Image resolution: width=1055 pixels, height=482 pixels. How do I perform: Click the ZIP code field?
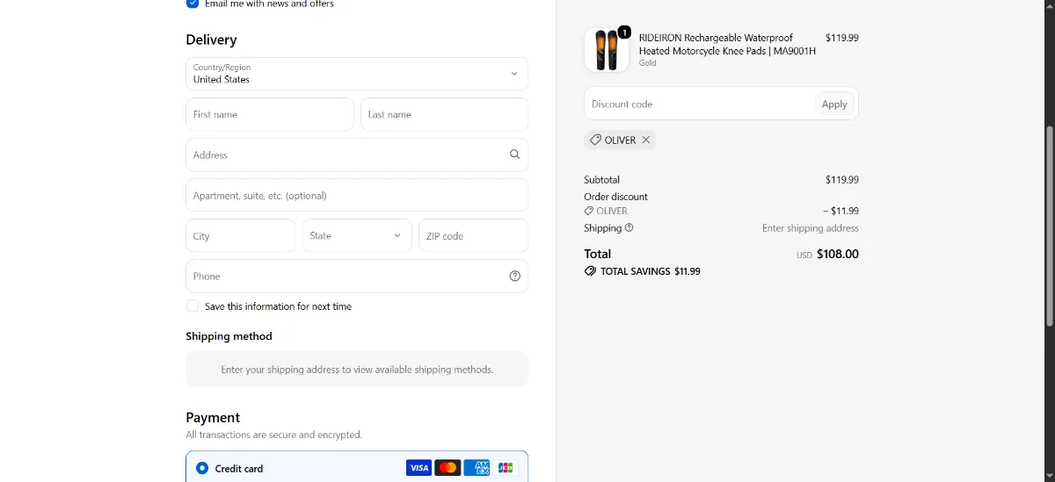click(x=474, y=235)
